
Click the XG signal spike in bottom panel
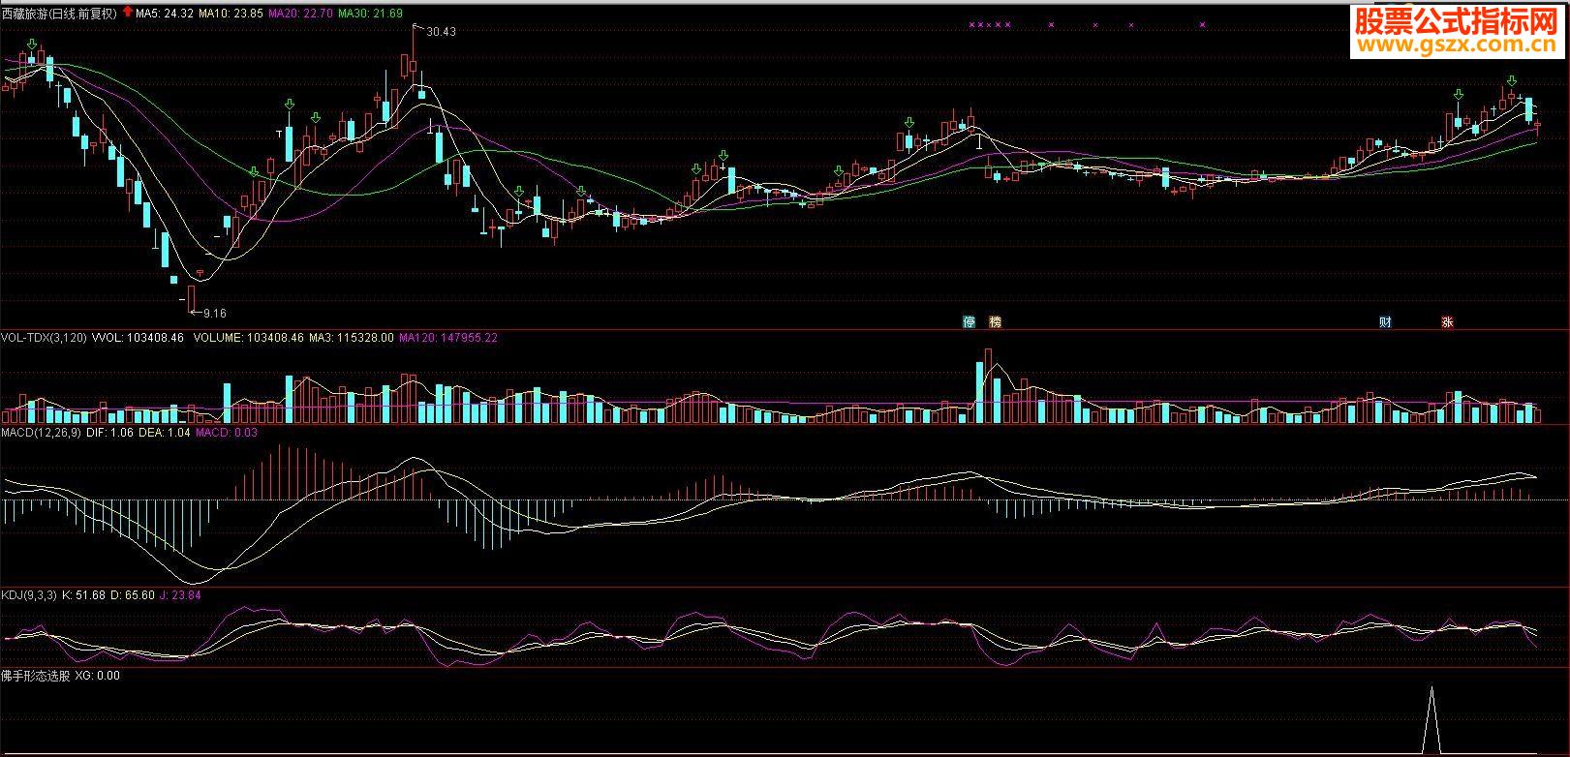(1432, 721)
